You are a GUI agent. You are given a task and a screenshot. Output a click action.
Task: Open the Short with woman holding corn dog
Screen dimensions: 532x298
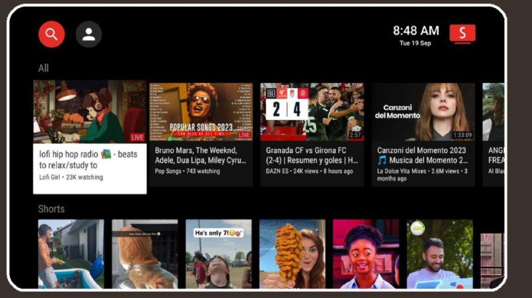click(x=293, y=254)
